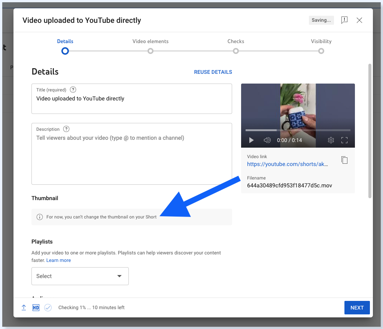Click the checks status checkmark icon
Image resolution: width=383 pixels, height=329 pixels.
coord(48,308)
